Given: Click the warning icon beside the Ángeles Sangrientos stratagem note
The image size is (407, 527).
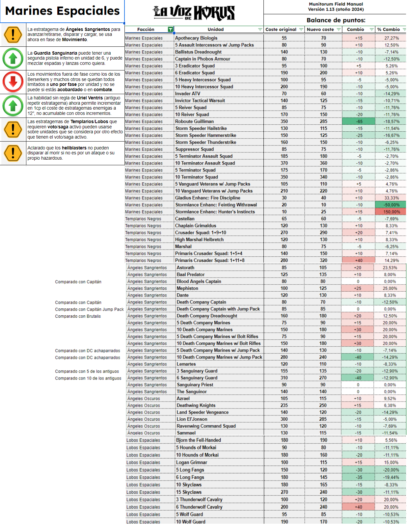Looking at the screenshot, I should click(13, 35).
